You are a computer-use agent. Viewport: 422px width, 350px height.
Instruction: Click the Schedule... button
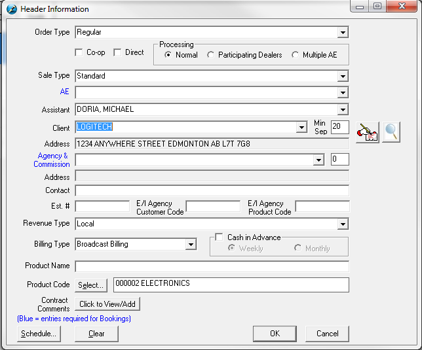click(39, 334)
